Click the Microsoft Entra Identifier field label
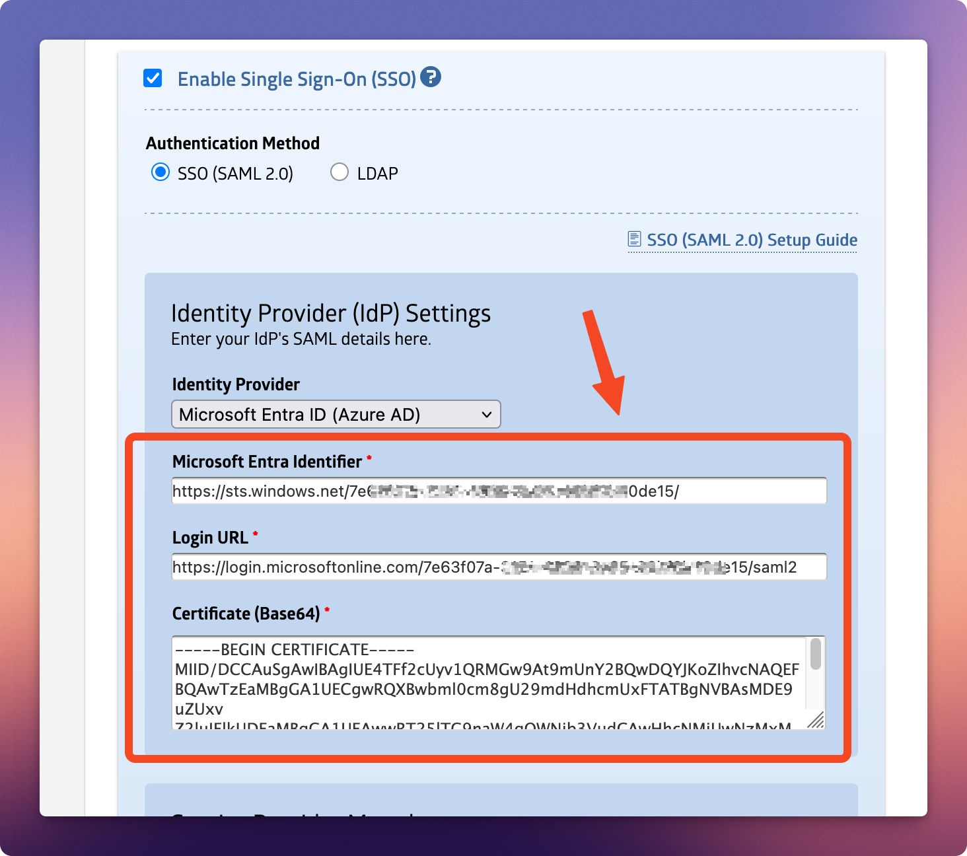Screen dimensions: 967x856 click(x=267, y=462)
